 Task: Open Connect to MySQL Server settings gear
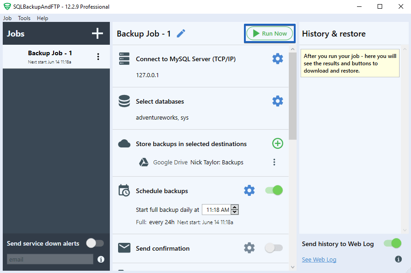[x=277, y=59]
